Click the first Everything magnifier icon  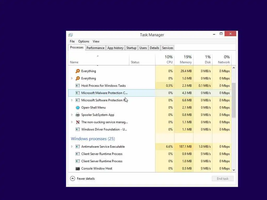[x=78, y=71]
